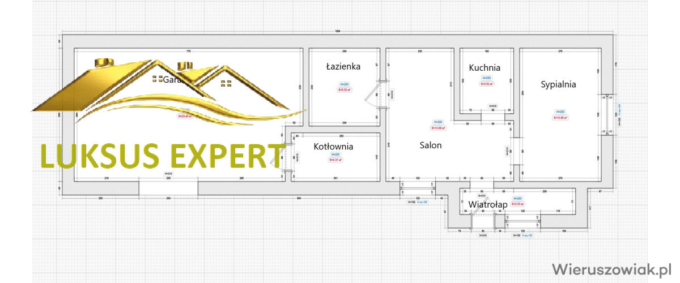
Task: Select the Kuchnia room label
Action: point(484,67)
